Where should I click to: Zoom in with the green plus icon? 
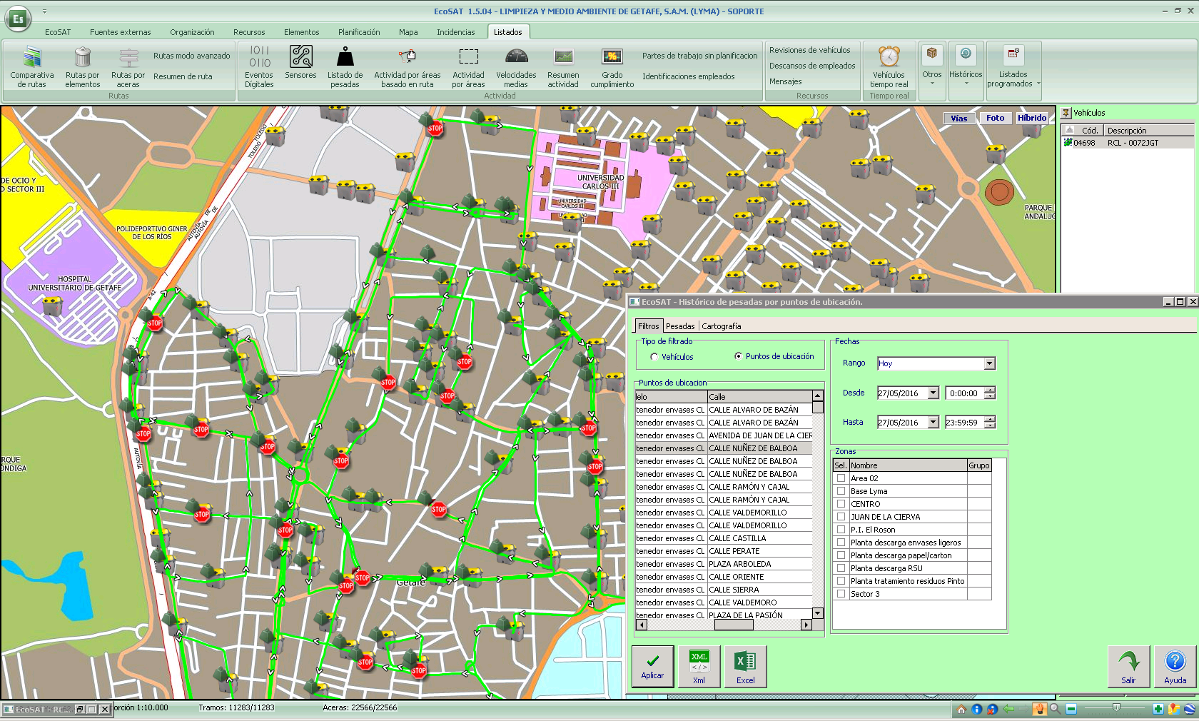click(1158, 709)
